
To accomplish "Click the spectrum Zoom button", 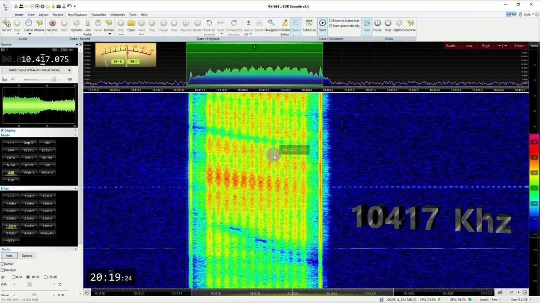I will [519, 45].
